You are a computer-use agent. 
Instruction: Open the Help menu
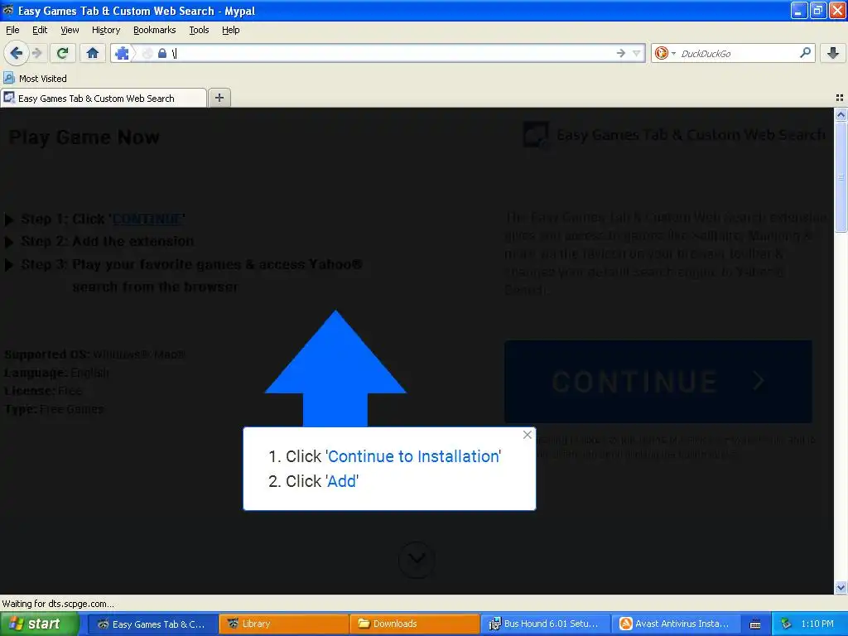tap(230, 30)
